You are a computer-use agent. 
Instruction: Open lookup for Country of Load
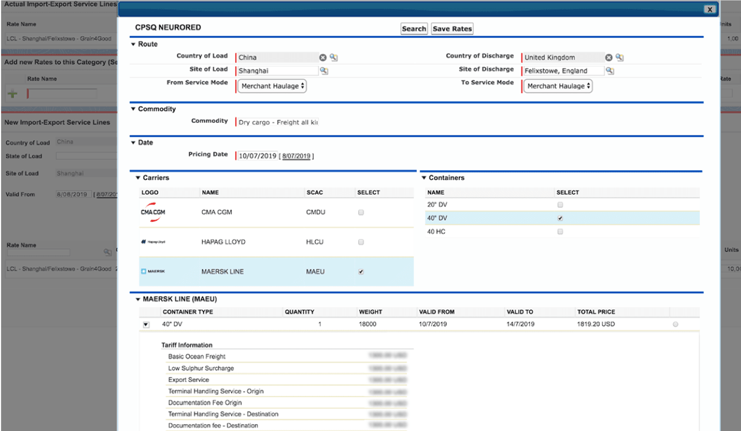(x=333, y=57)
